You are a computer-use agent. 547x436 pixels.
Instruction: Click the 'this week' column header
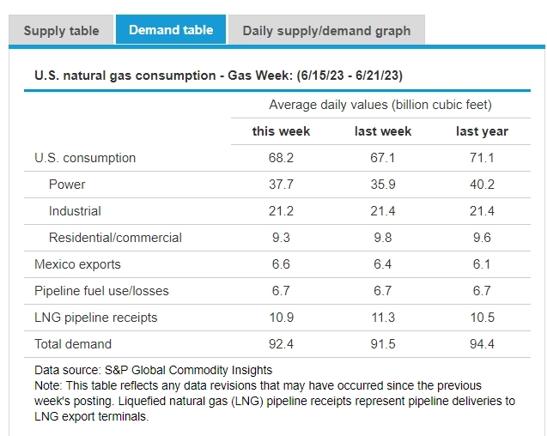pos(281,131)
